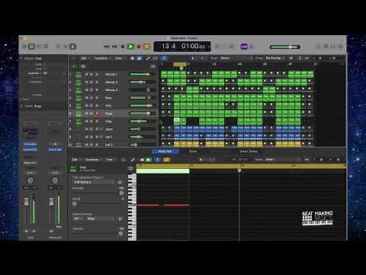The width and height of the screenshot is (366, 275).
Task: Select the white Clap region on track 7
Action: click(177, 120)
